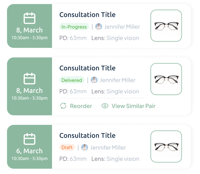This screenshot has height=174, width=200.
Task: Click Jennifer Miller's name on the Delivered card
Action: [x=118, y=80]
